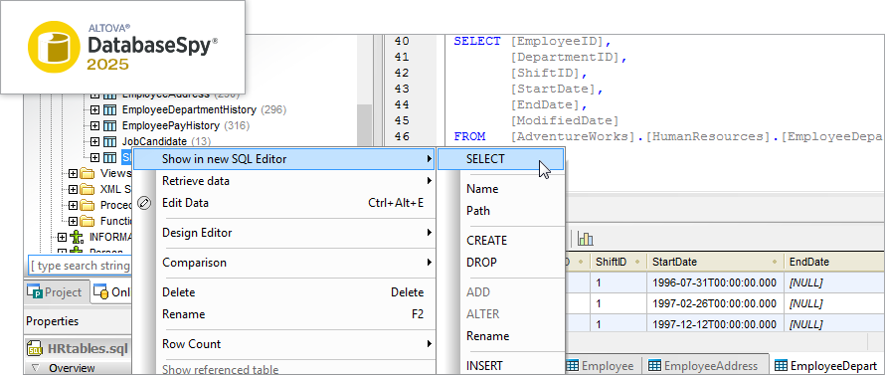Select the JobCandidate table icon
Screen dimensions: 885x375
coord(110,141)
